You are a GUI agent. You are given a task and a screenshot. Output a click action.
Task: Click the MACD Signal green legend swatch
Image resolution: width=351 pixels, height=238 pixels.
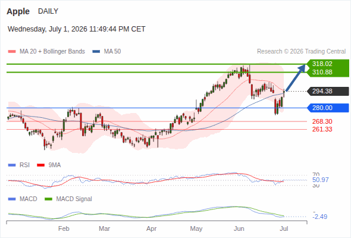(x=48, y=199)
